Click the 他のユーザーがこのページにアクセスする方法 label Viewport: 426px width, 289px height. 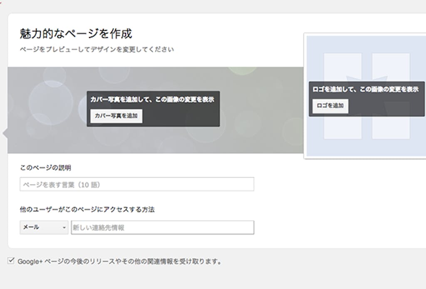(x=87, y=209)
